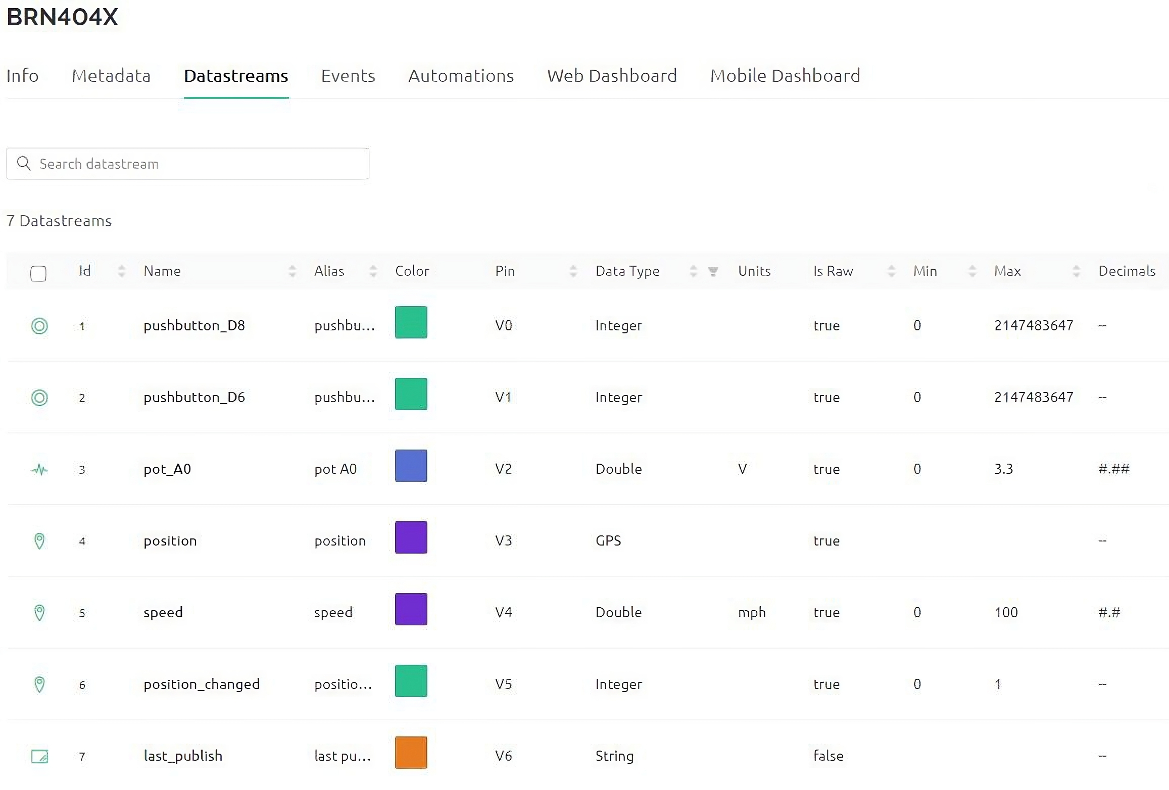Click the position row location pin icon

click(39, 541)
